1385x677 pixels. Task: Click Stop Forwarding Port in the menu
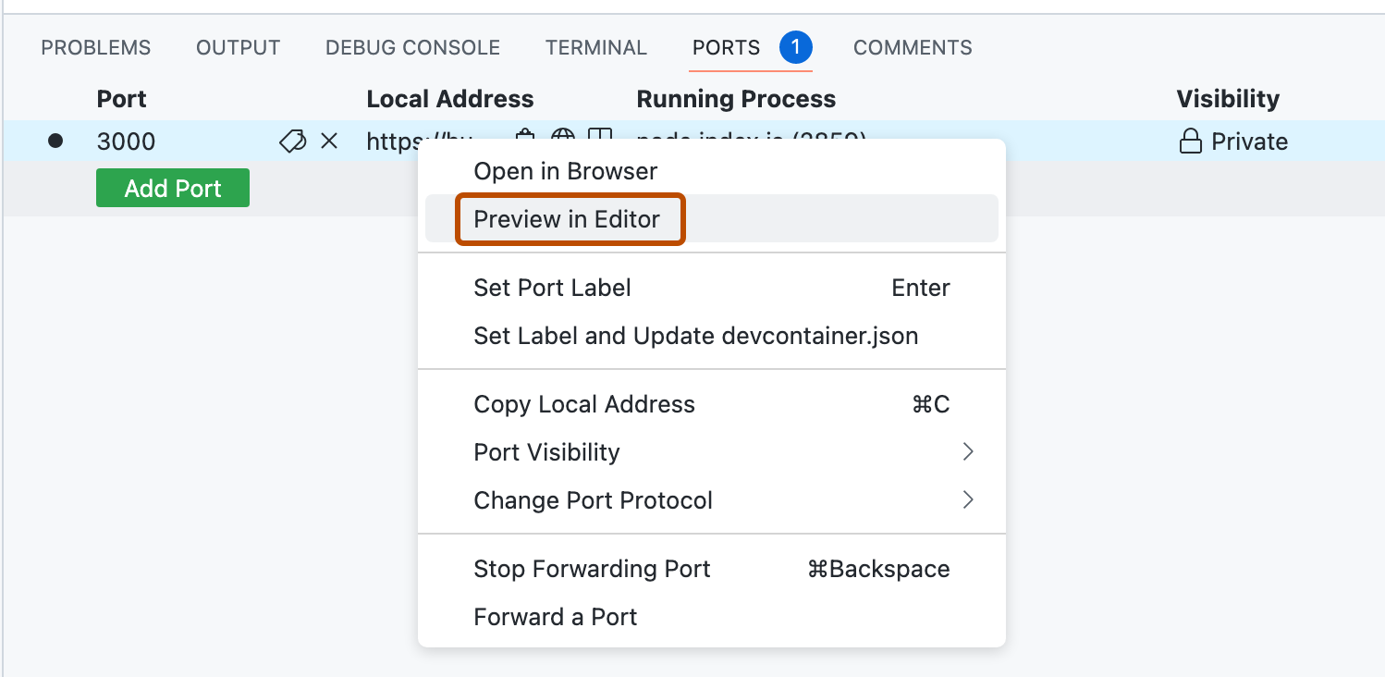592,569
